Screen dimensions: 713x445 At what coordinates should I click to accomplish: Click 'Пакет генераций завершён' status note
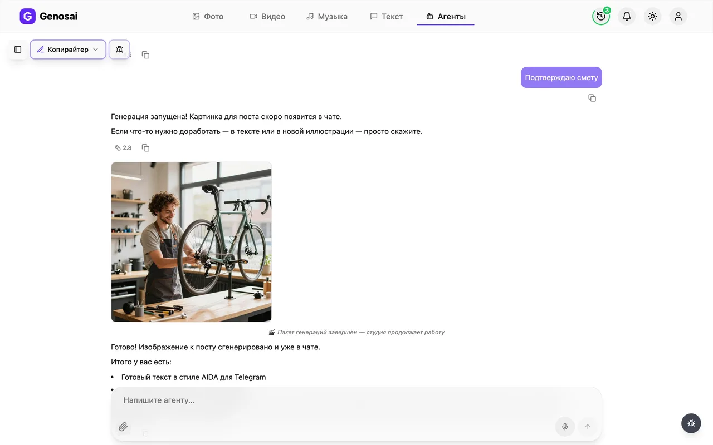356,332
